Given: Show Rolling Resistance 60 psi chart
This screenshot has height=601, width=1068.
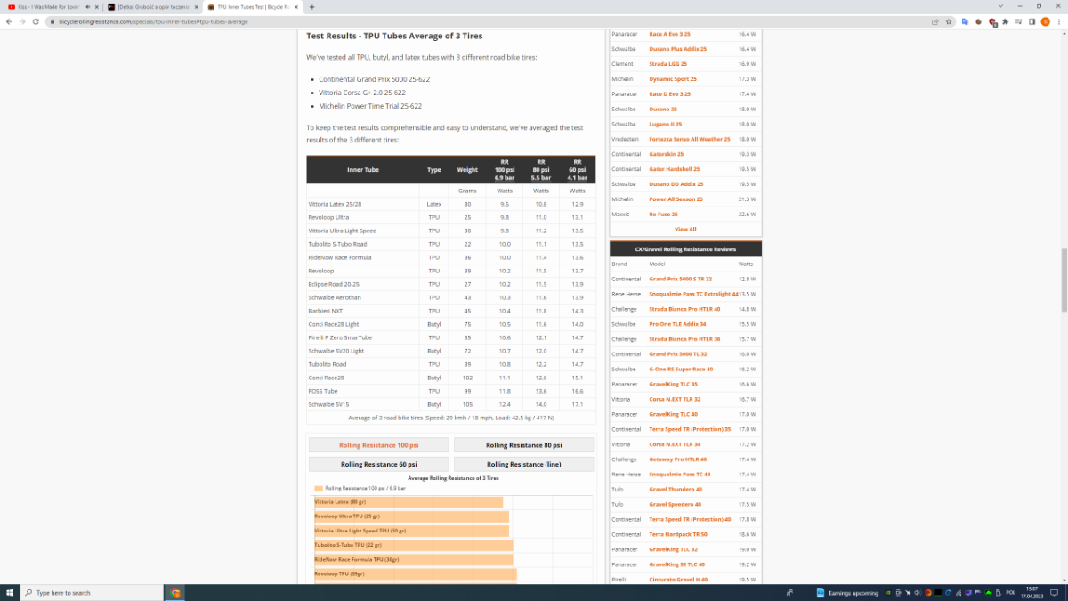Looking at the screenshot, I should pos(378,464).
